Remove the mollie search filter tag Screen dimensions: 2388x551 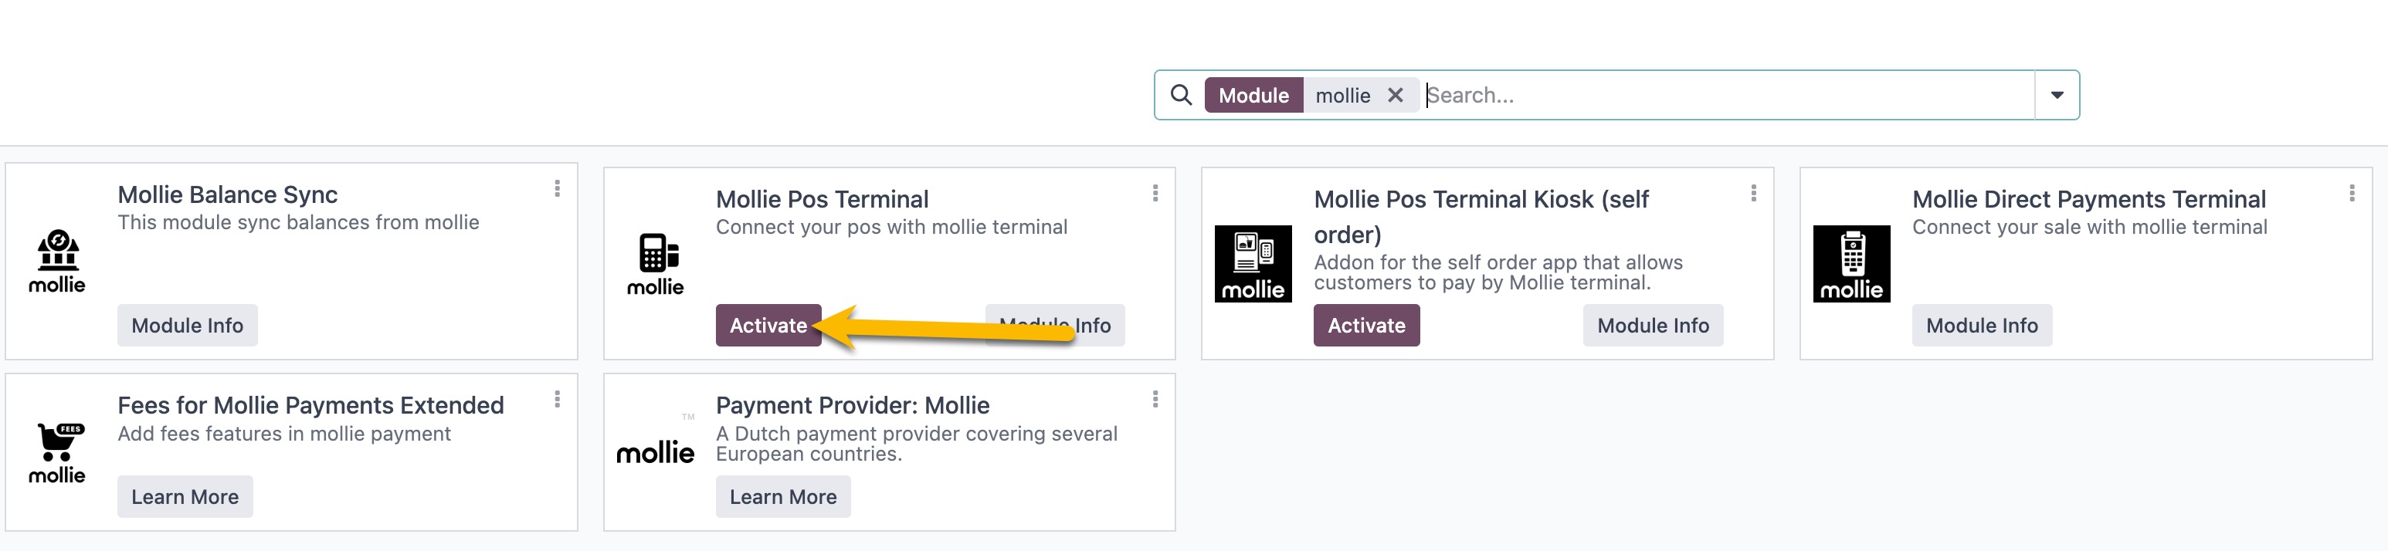(x=1395, y=96)
